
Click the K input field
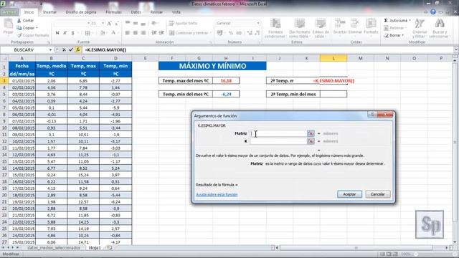point(278,141)
